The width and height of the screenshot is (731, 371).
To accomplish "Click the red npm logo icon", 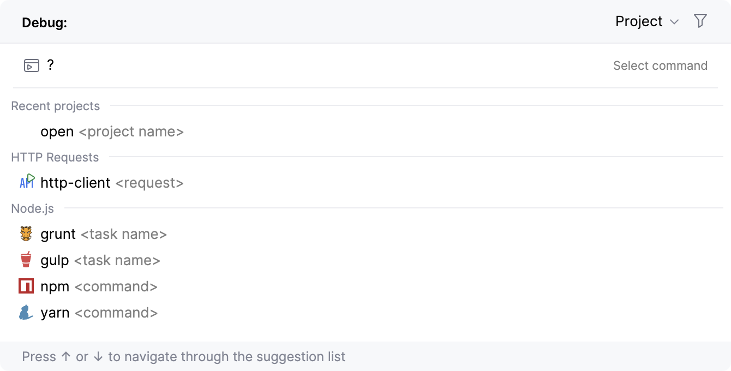I will coord(26,286).
